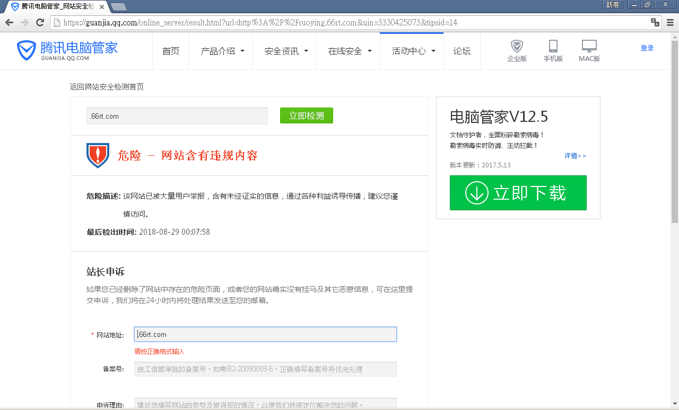Click the browser back arrow
The width and height of the screenshot is (679, 410).
[x=9, y=23]
